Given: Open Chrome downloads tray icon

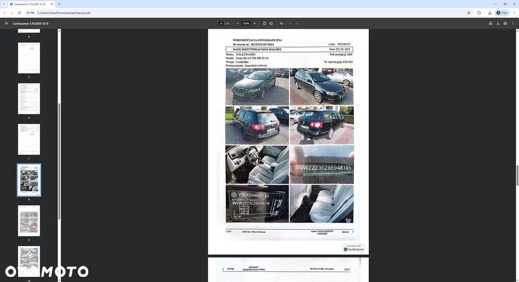Looking at the screenshot, I should point(490,13).
